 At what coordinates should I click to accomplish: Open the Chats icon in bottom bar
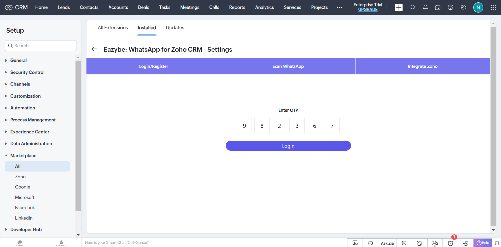click(20, 243)
